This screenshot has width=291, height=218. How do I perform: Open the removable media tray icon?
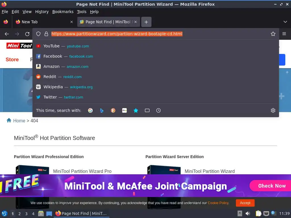(x=240, y=213)
